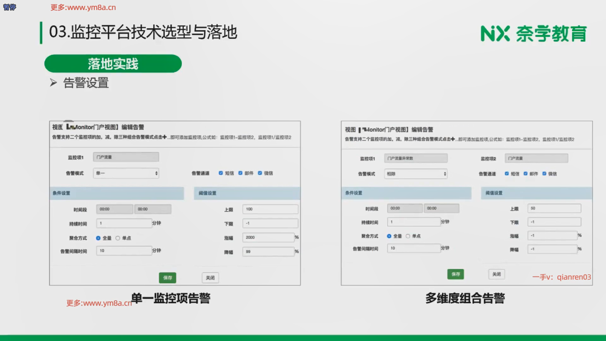Select 全量 radio in right dialog
606x341 pixels.
389,236
